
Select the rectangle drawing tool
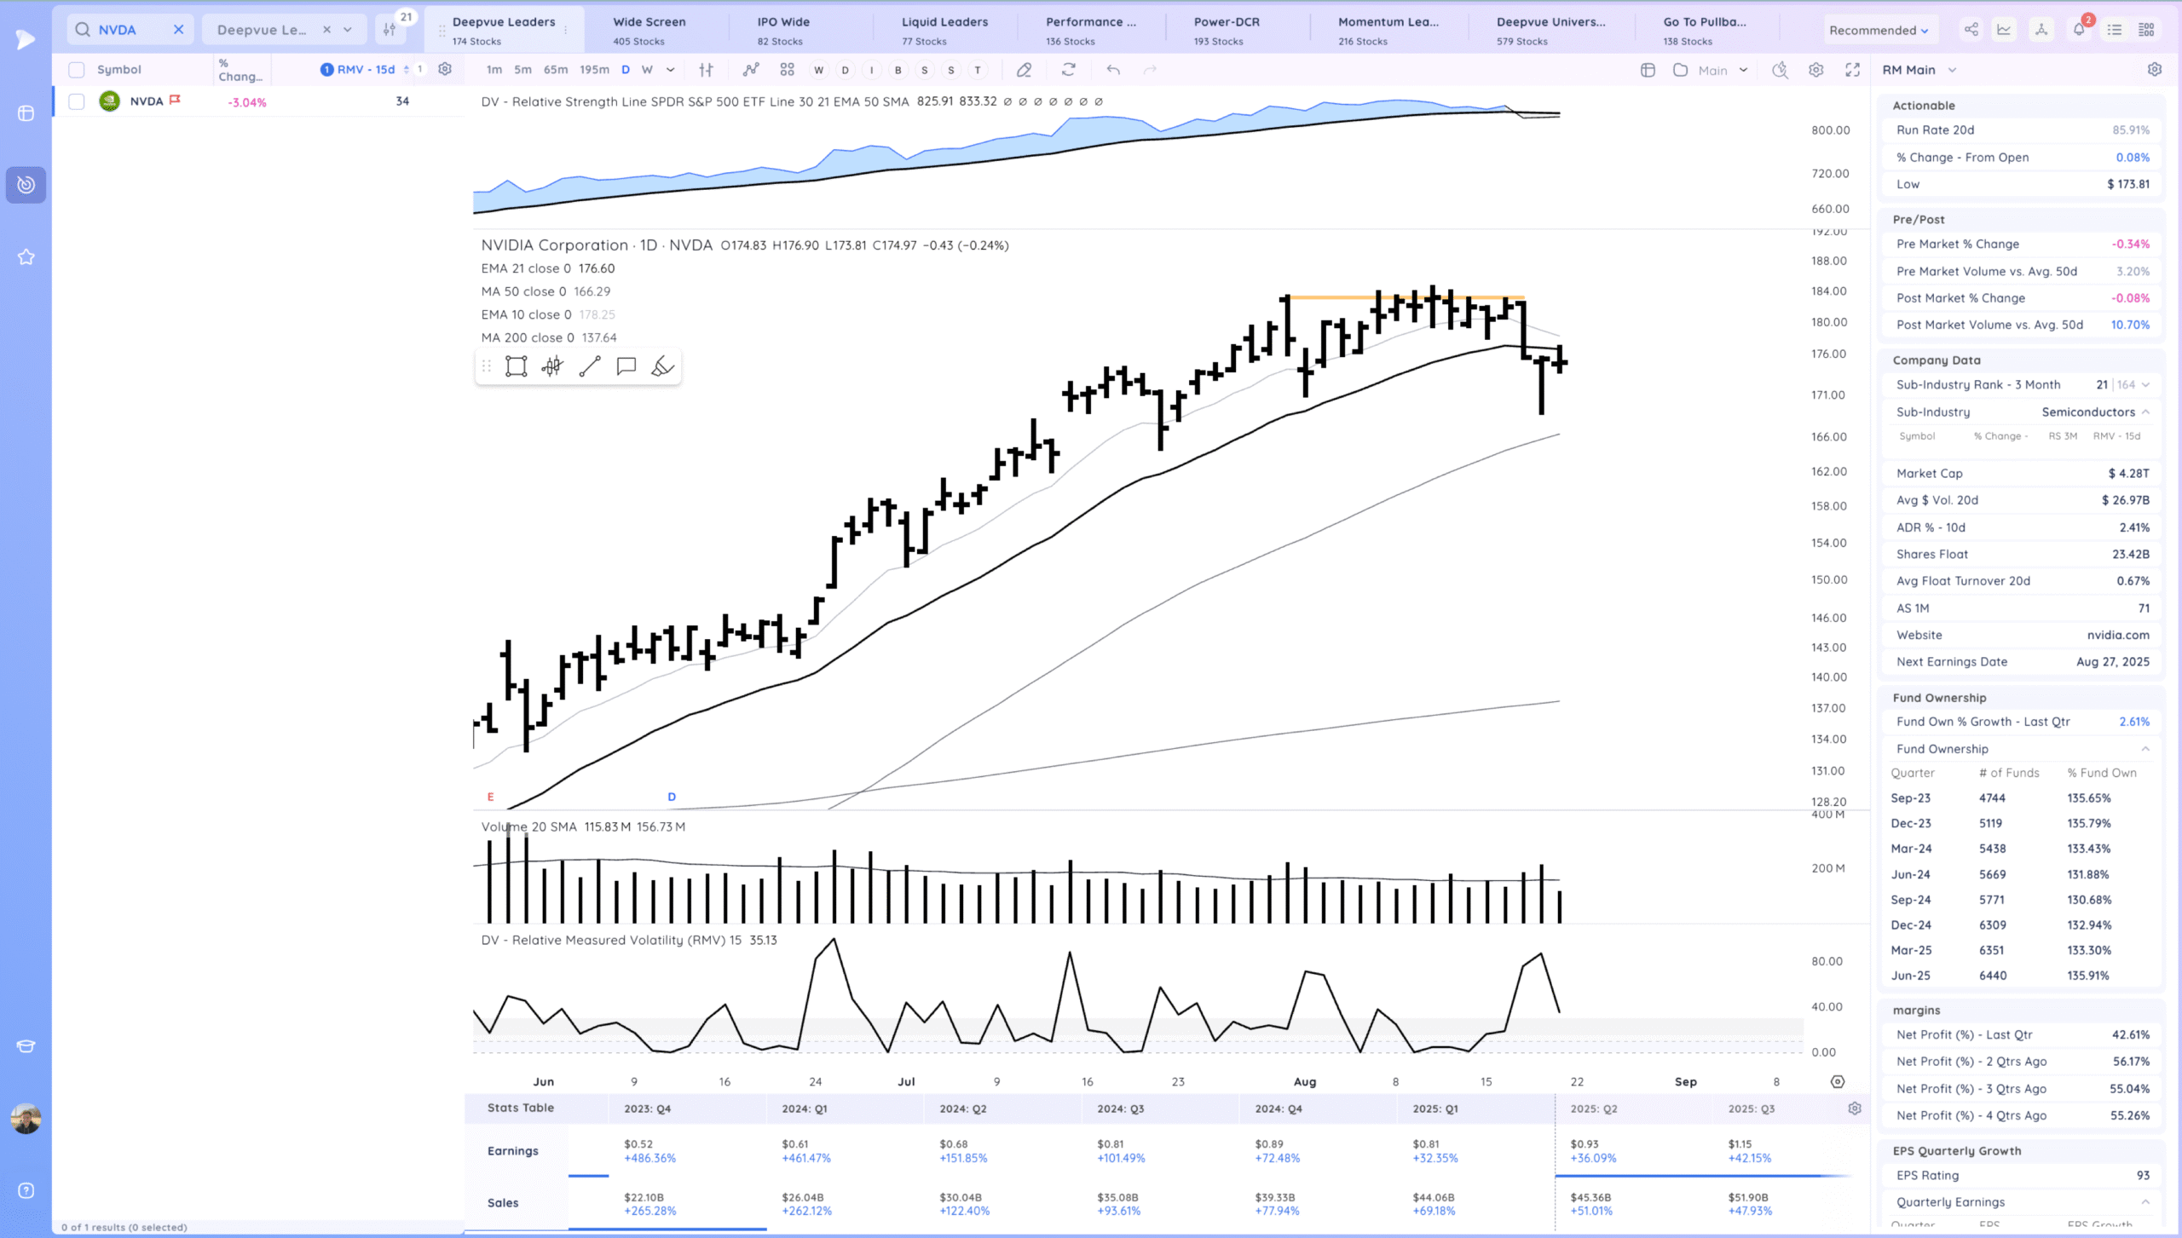pos(516,366)
